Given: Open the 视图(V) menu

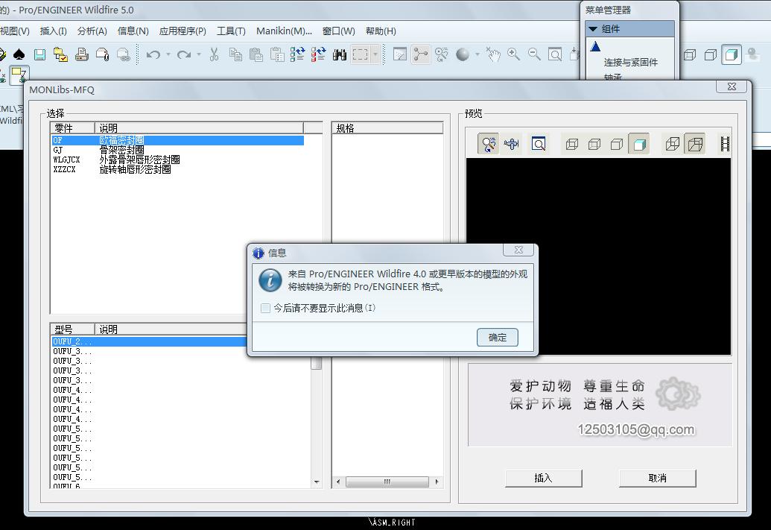Looking at the screenshot, I should point(15,31).
